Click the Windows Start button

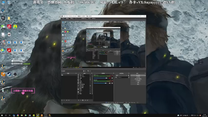tap(2, 115)
